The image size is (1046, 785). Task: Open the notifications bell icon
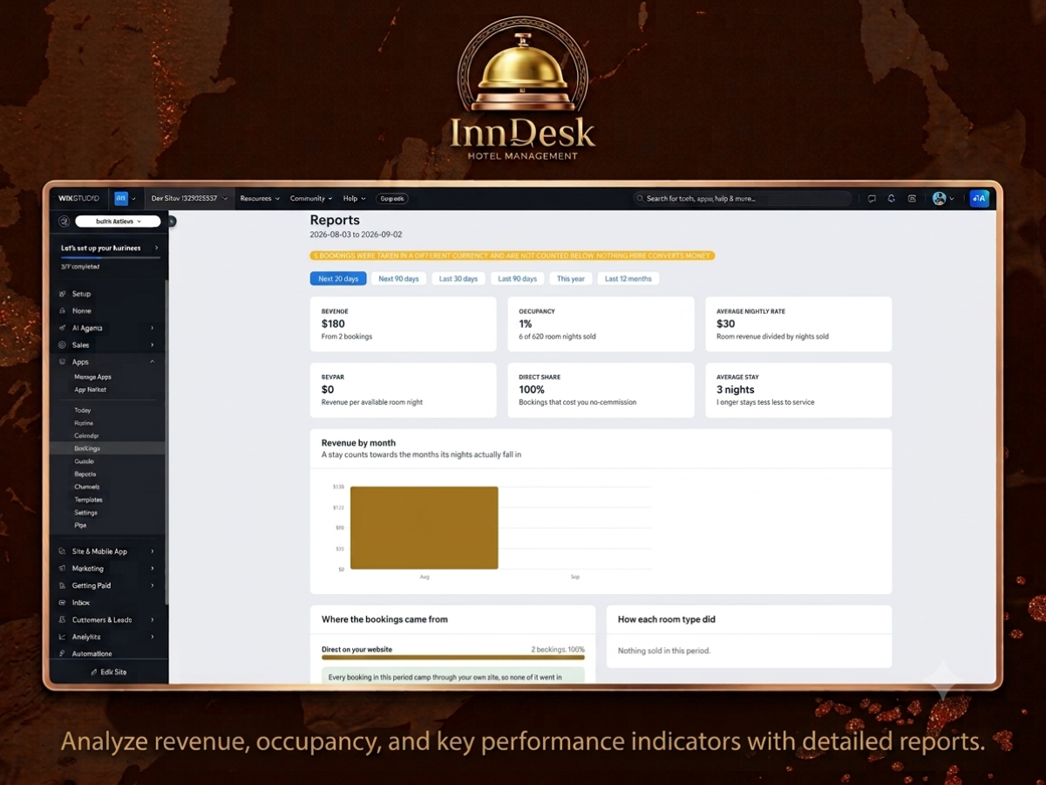(892, 199)
